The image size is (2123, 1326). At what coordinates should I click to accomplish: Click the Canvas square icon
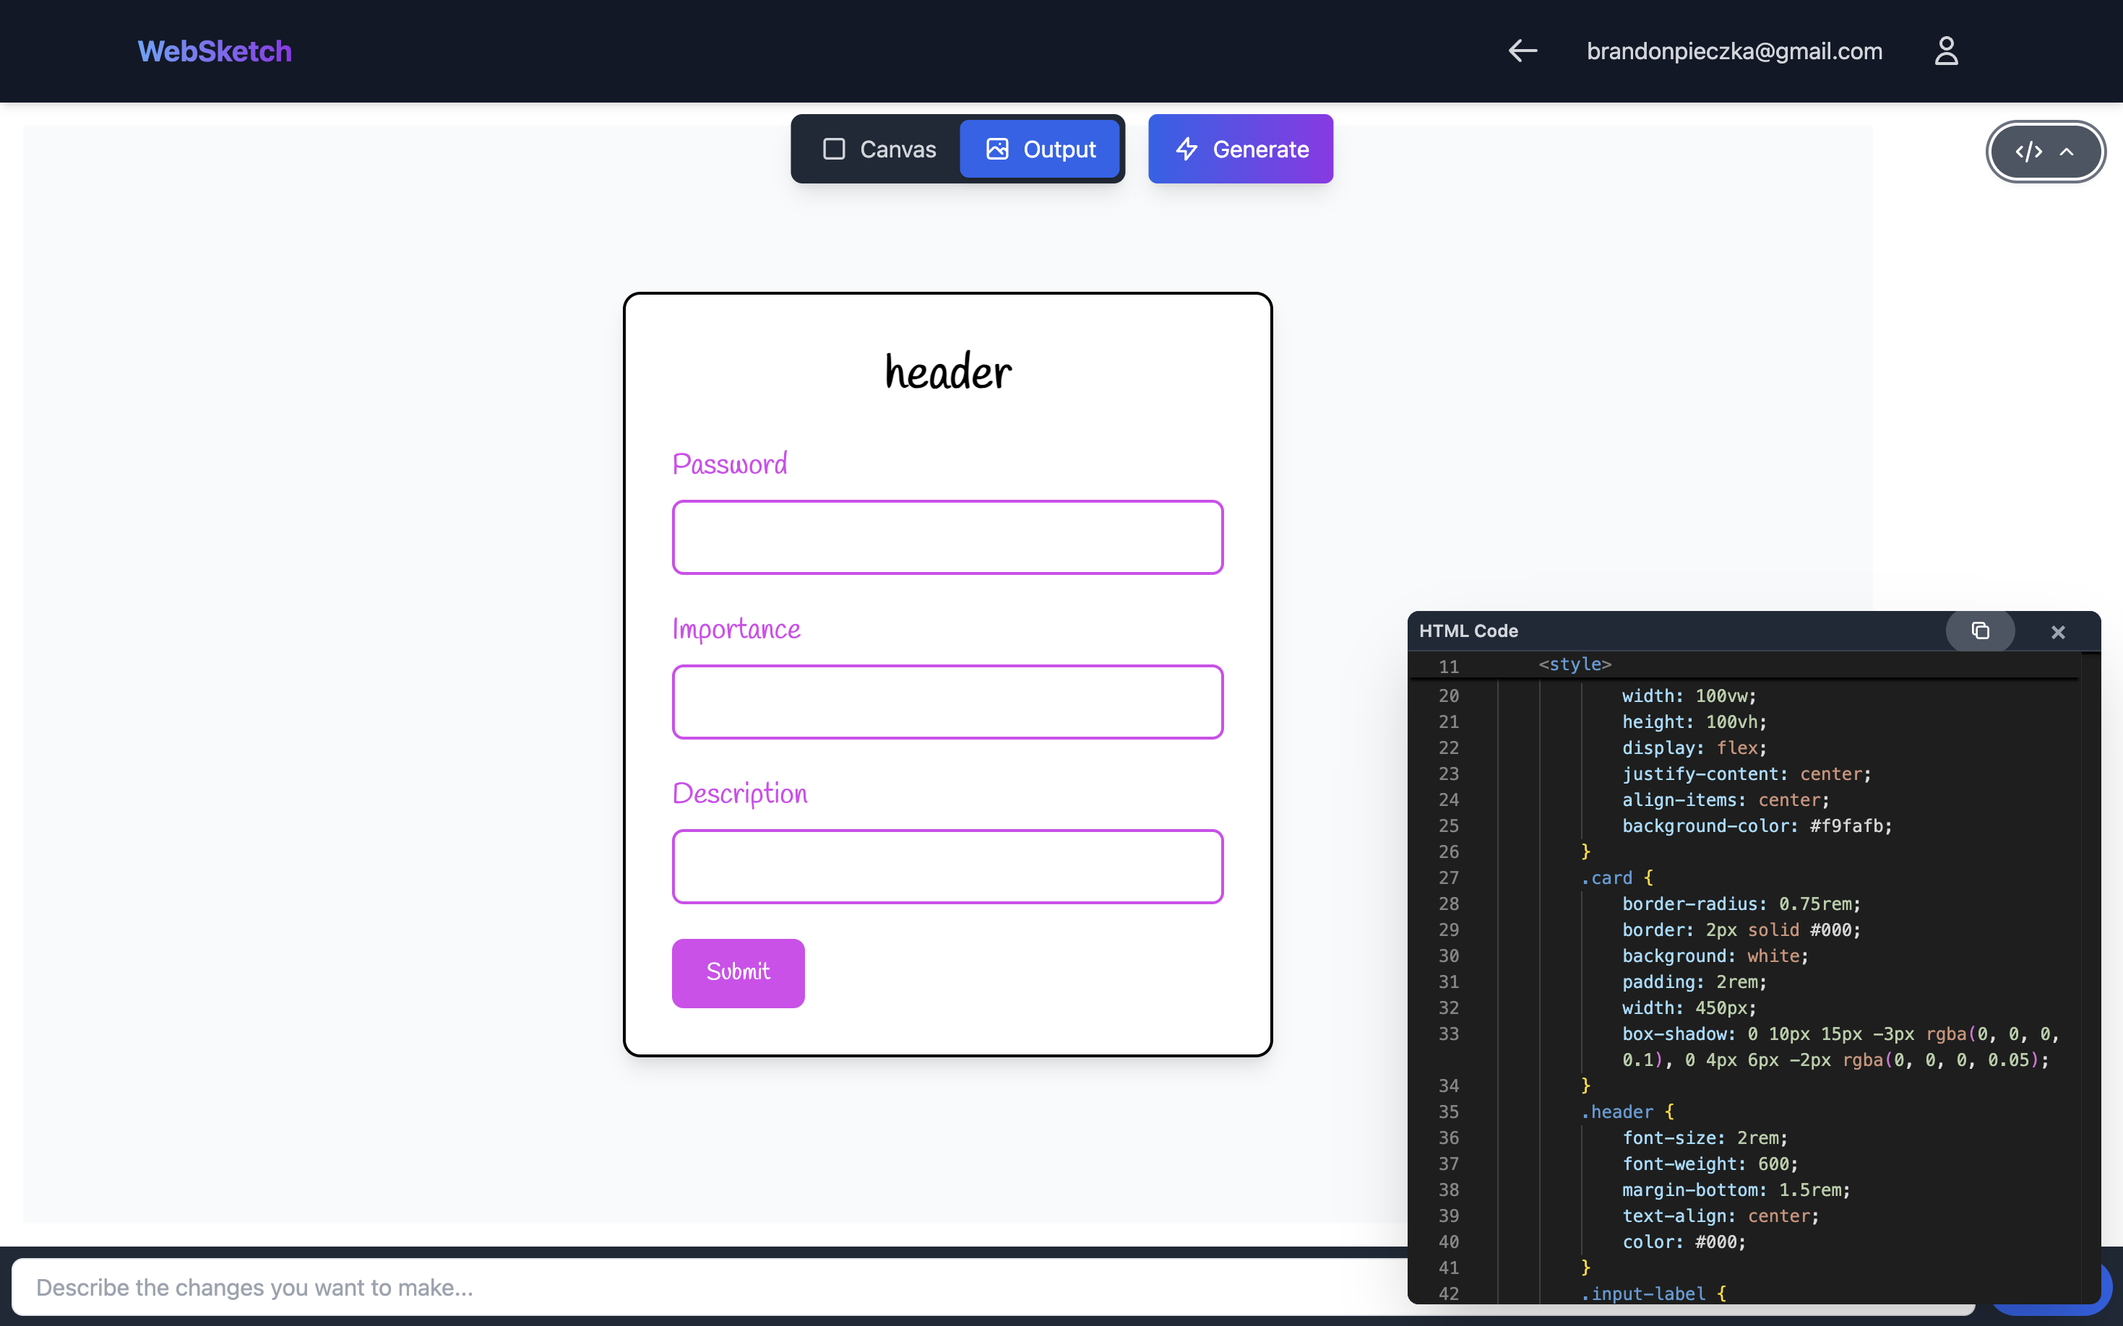point(833,149)
